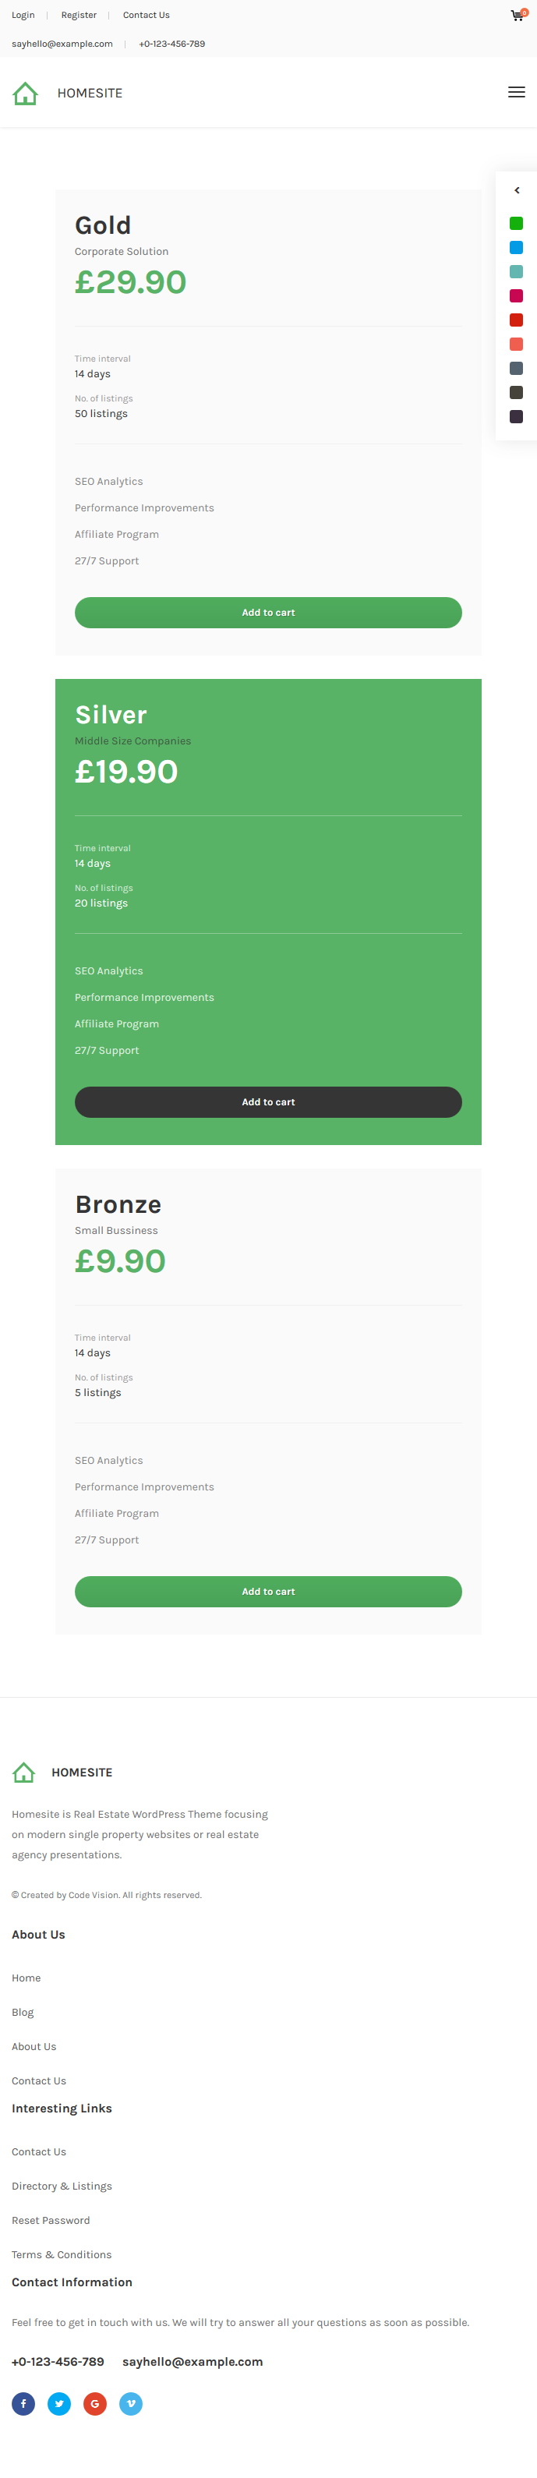Select the green color swatch
The width and height of the screenshot is (537, 2478).
516,223
